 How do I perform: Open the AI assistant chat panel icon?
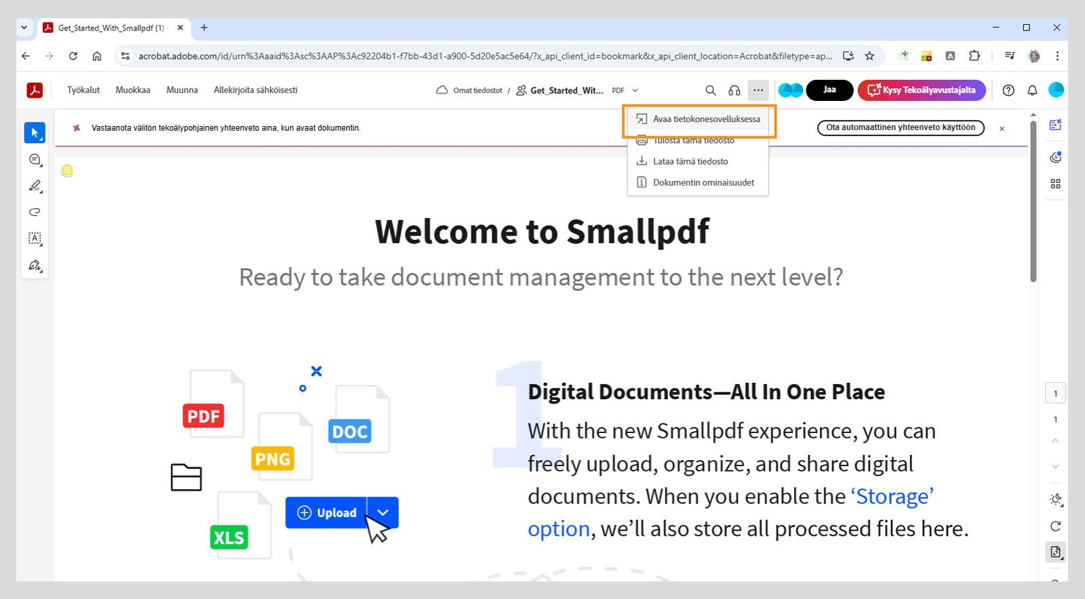pos(1055,157)
